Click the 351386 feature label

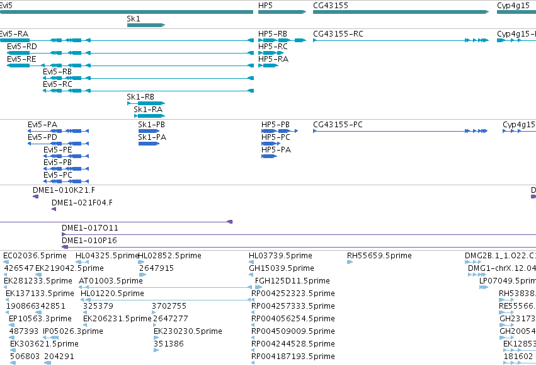point(169,344)
